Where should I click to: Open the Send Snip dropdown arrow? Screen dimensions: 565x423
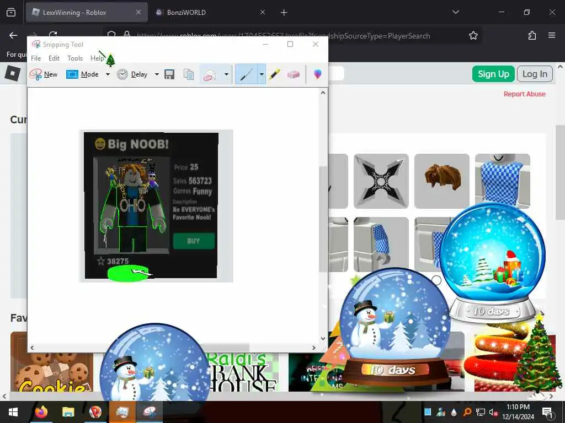(226, 74)
